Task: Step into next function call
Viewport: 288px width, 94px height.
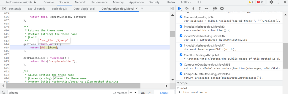Action: click(193, 8)
